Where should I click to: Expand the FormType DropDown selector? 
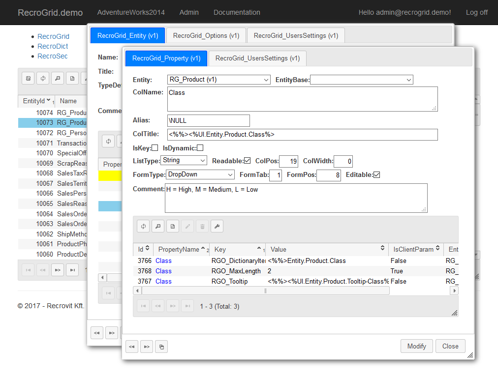pos(200,174)
